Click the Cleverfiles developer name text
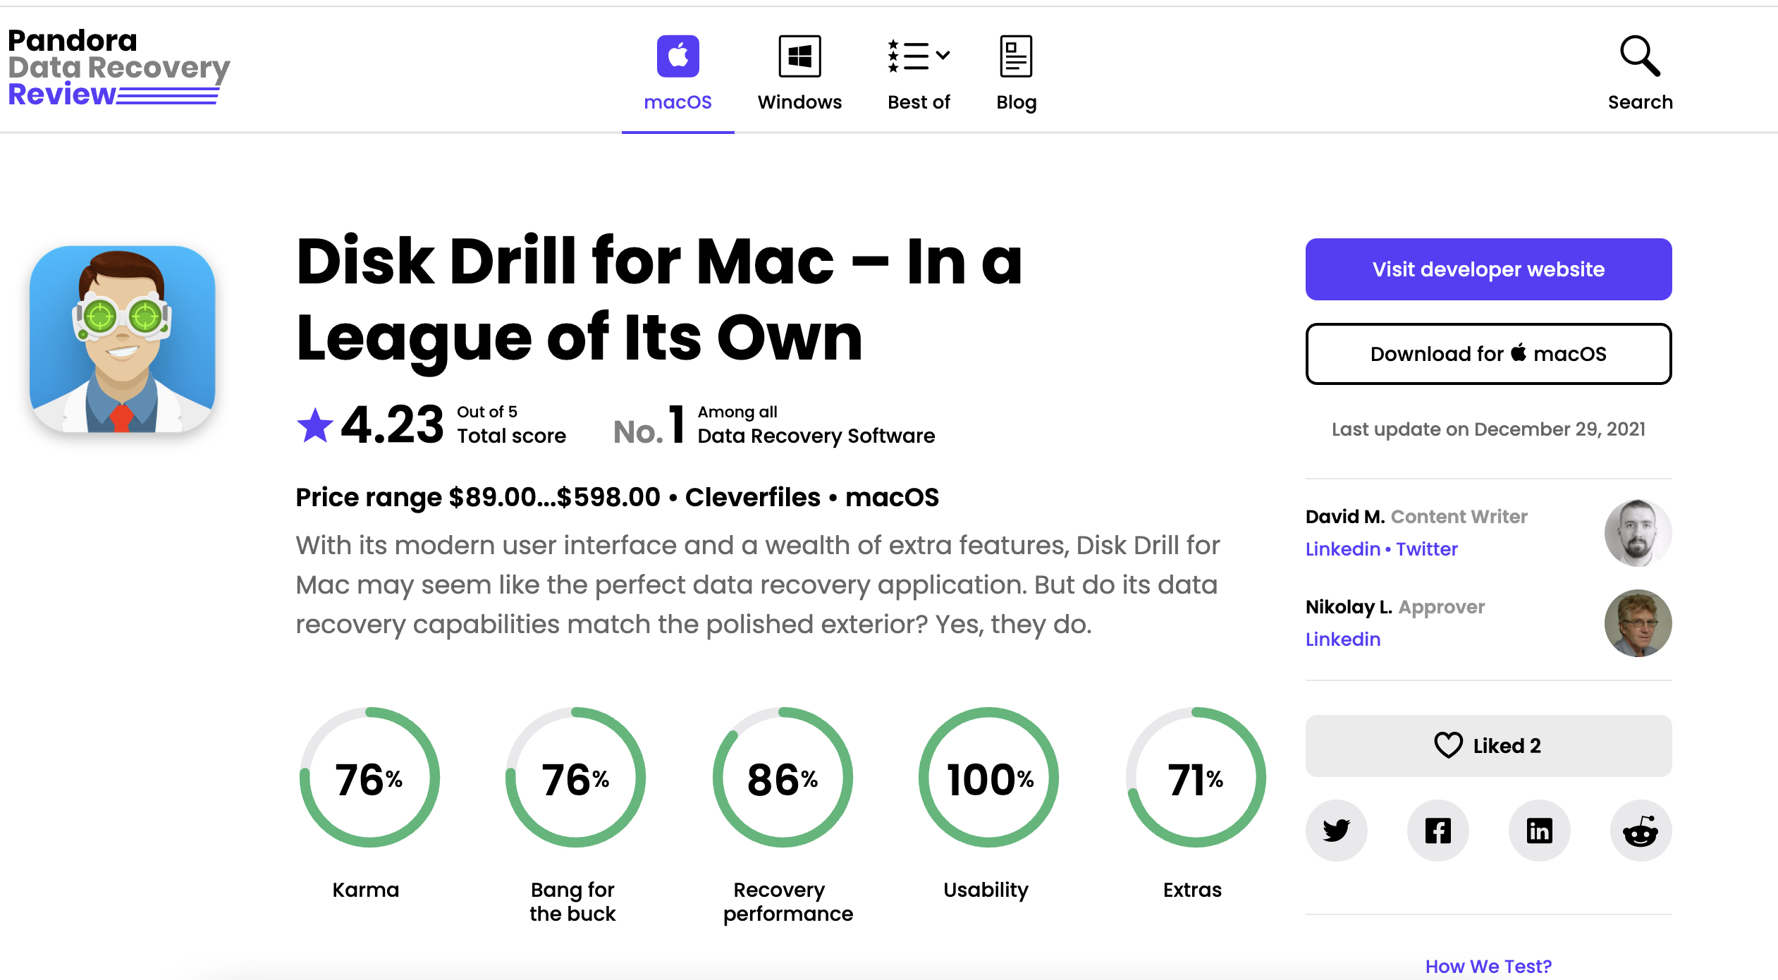Screen dimensions: 1778x980 point(752,497)
